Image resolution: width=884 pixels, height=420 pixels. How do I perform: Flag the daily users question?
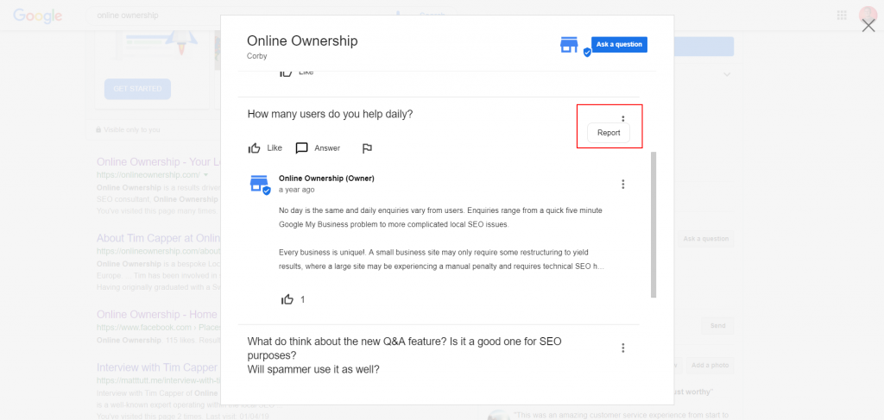coord(367,148)
